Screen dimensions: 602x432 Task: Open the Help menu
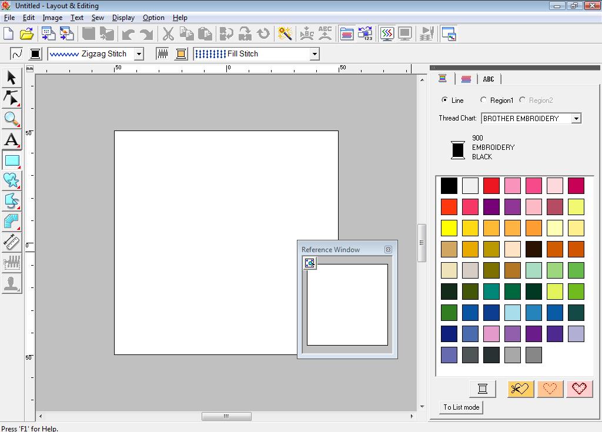[x=180, y=18]
